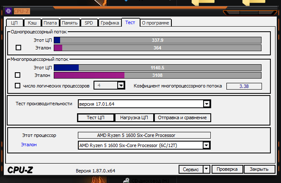
Task: Click multi-thread Этот ЦП bar 1140.5
Action: 157,68
